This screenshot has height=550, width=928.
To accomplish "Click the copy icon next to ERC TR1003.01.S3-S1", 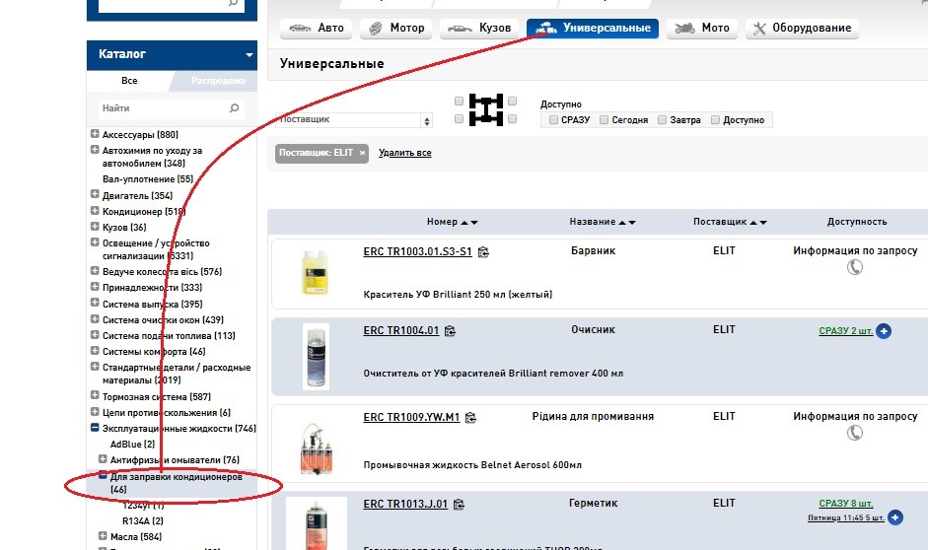I will 483,252.
